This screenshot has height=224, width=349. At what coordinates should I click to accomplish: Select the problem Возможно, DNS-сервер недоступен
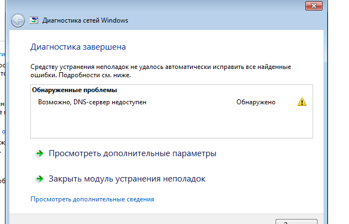pos(92,102)
